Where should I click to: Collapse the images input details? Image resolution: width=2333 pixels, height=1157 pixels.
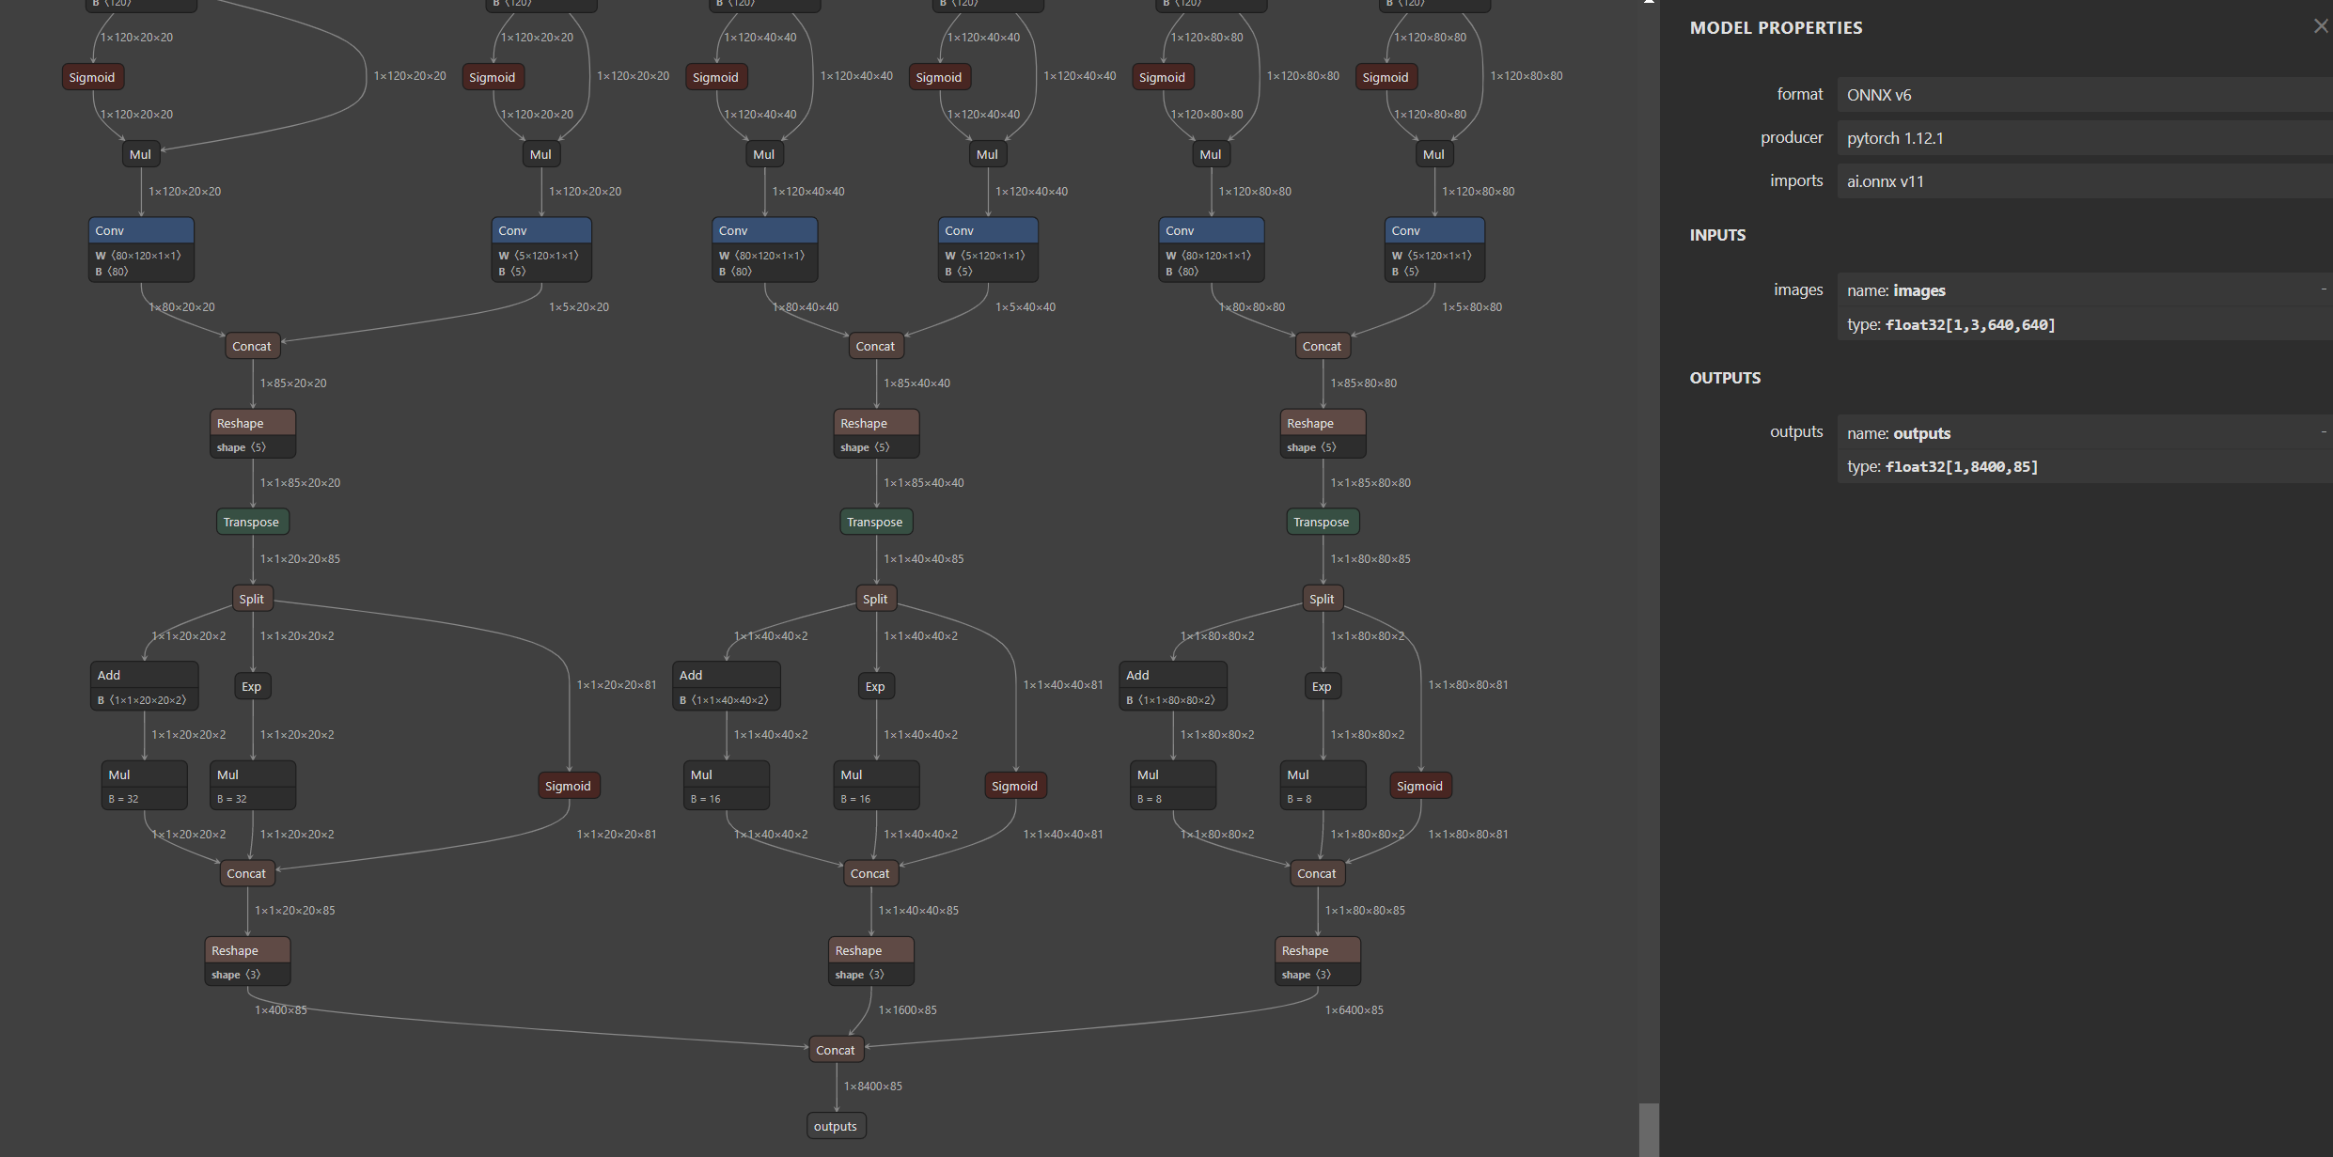pyautogui.click(x=2323, y=289)
